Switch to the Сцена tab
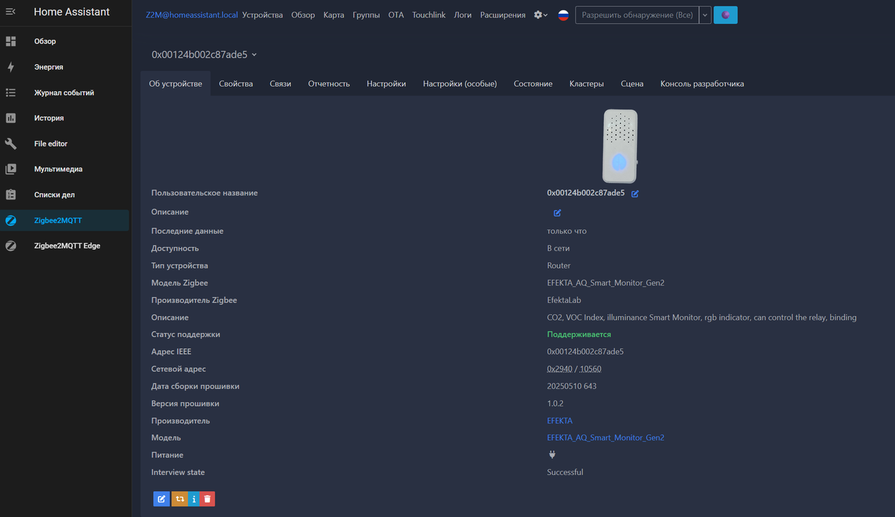 pyautogui.click(x=632, y=84)
